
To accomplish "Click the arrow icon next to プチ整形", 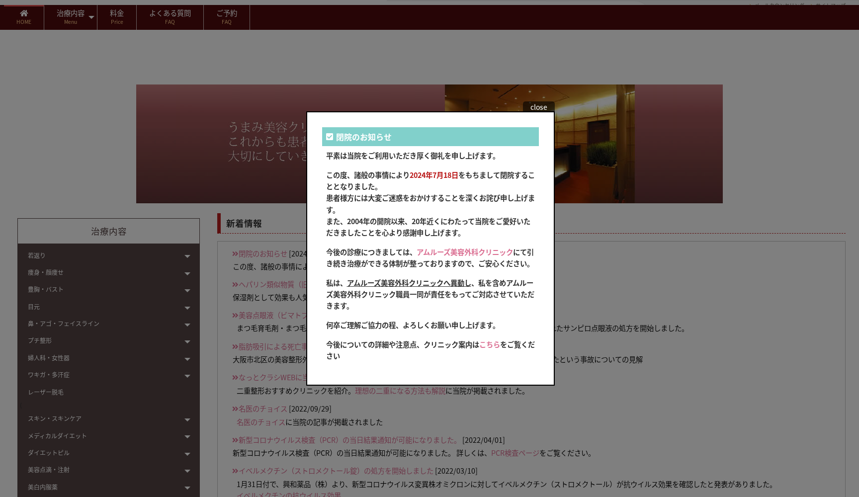I will click(x=187, y=341).
